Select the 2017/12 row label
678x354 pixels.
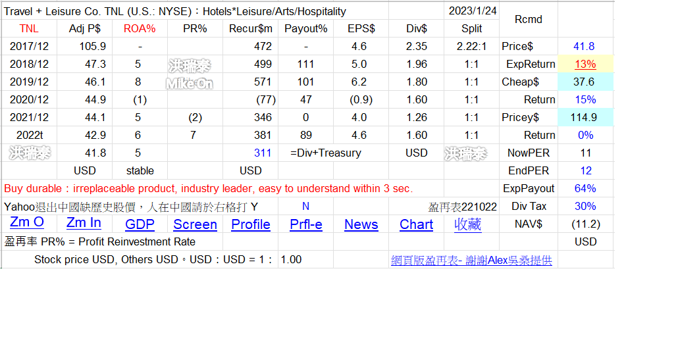tap(29, 46)
